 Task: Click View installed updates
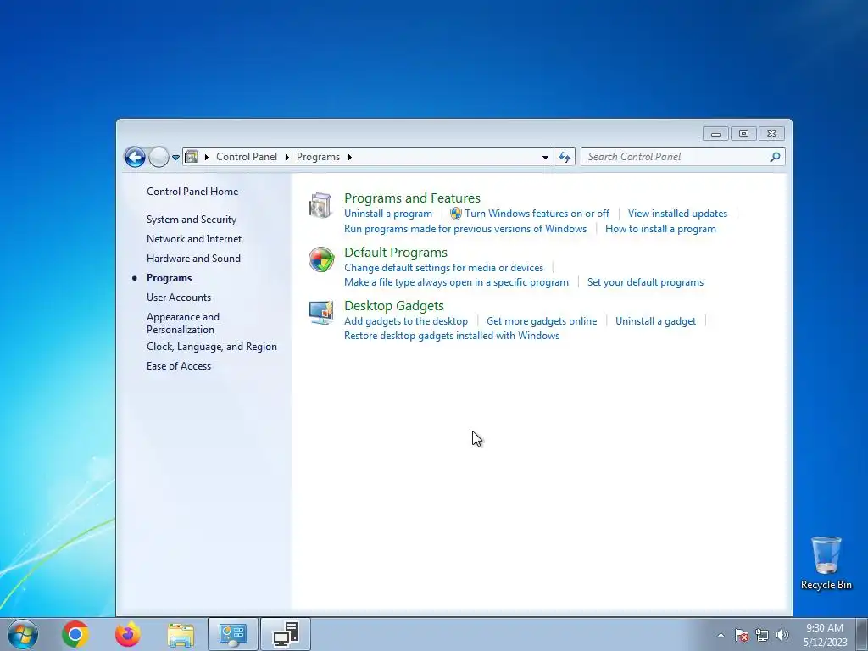(x=677, y=214)
